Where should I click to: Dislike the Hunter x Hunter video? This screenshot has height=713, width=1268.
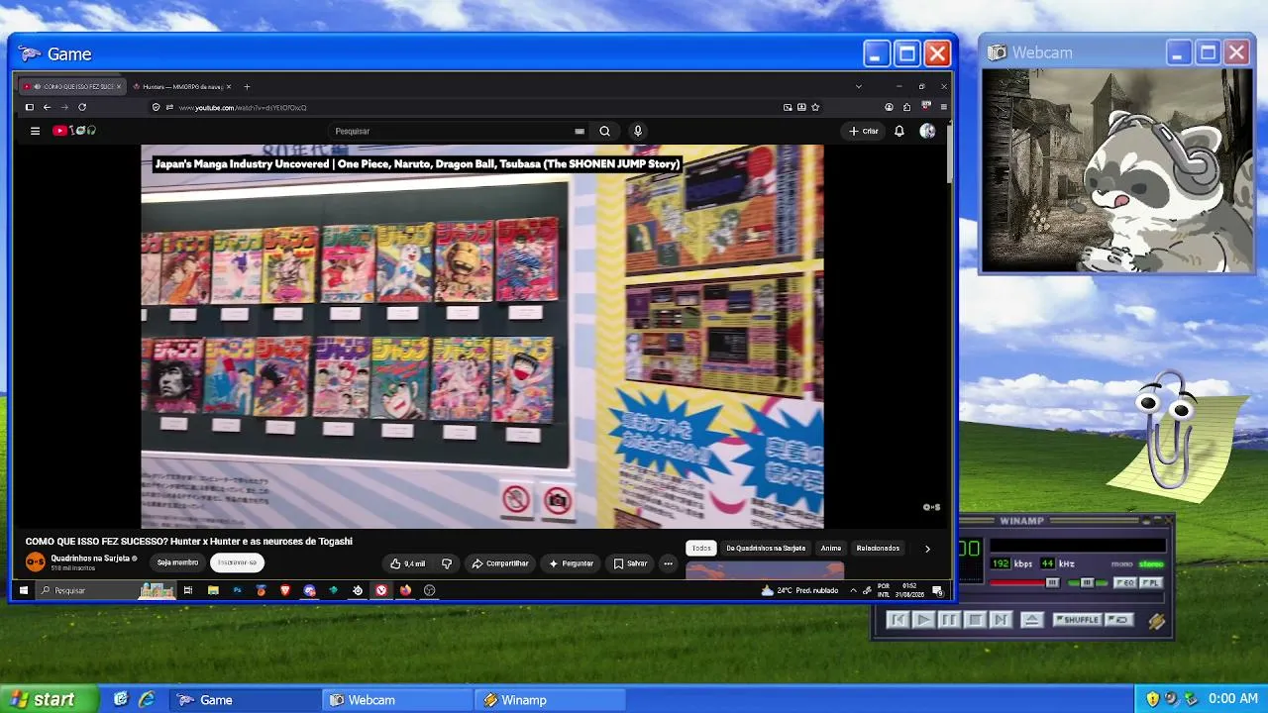[447, 563]
